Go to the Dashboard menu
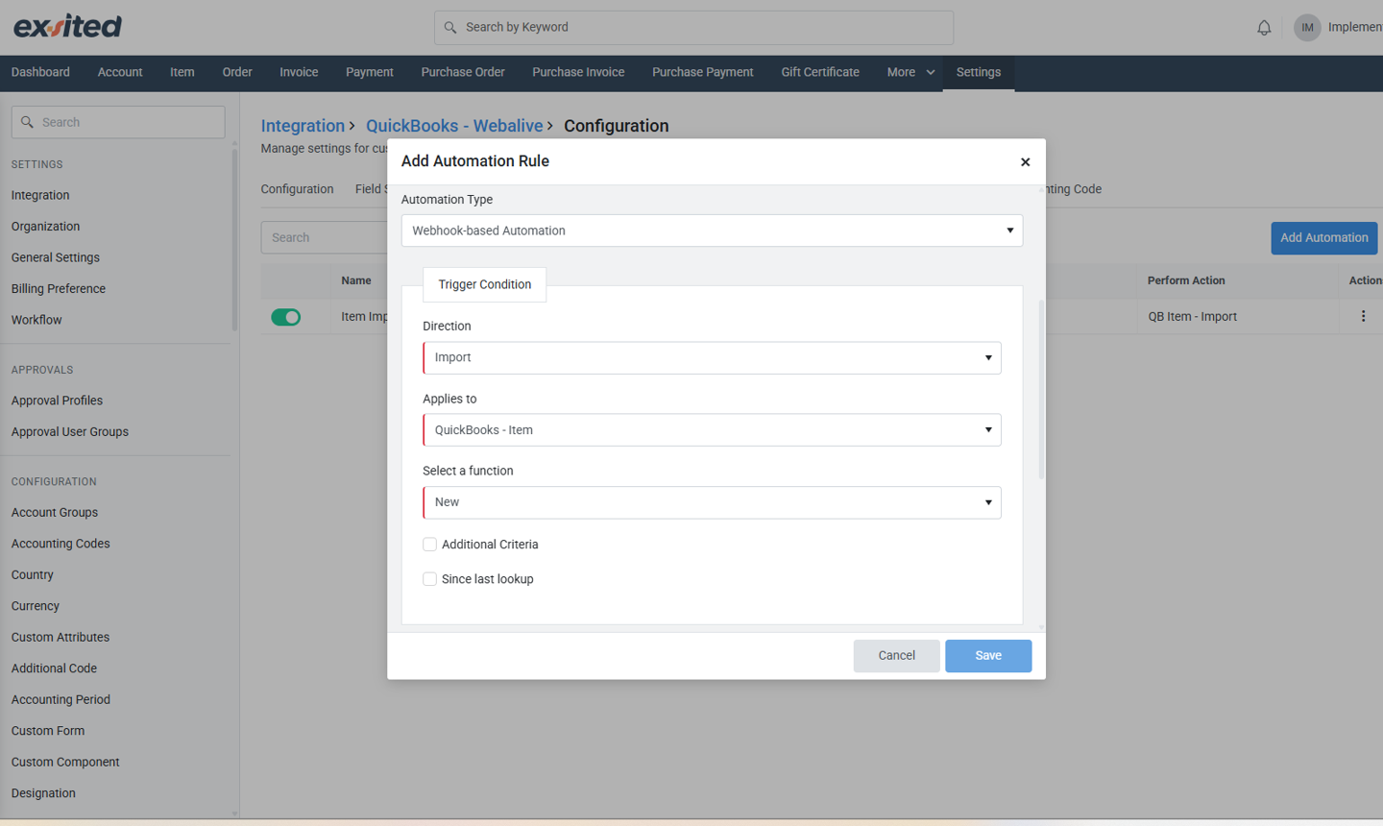This screenshot has height=826, width=1383. pos(40,73)
